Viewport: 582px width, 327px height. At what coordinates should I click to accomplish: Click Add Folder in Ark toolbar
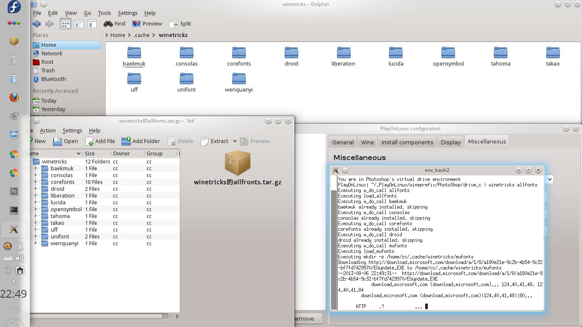[141, 141]
